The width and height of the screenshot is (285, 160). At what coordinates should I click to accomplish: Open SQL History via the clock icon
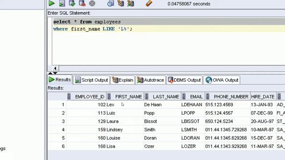click(110, 3)
